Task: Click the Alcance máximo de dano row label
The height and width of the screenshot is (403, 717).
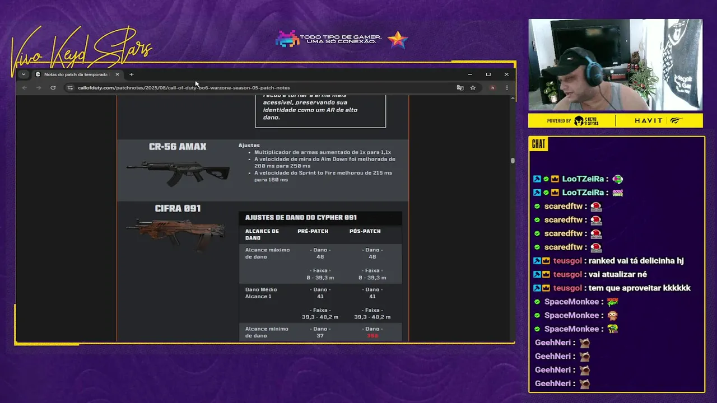Action: tap(267, 253)
